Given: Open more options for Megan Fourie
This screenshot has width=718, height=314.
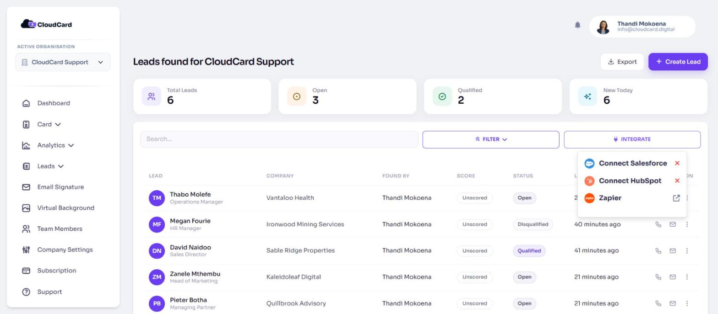Looking at the screenshot, I should tap(687, 224).
